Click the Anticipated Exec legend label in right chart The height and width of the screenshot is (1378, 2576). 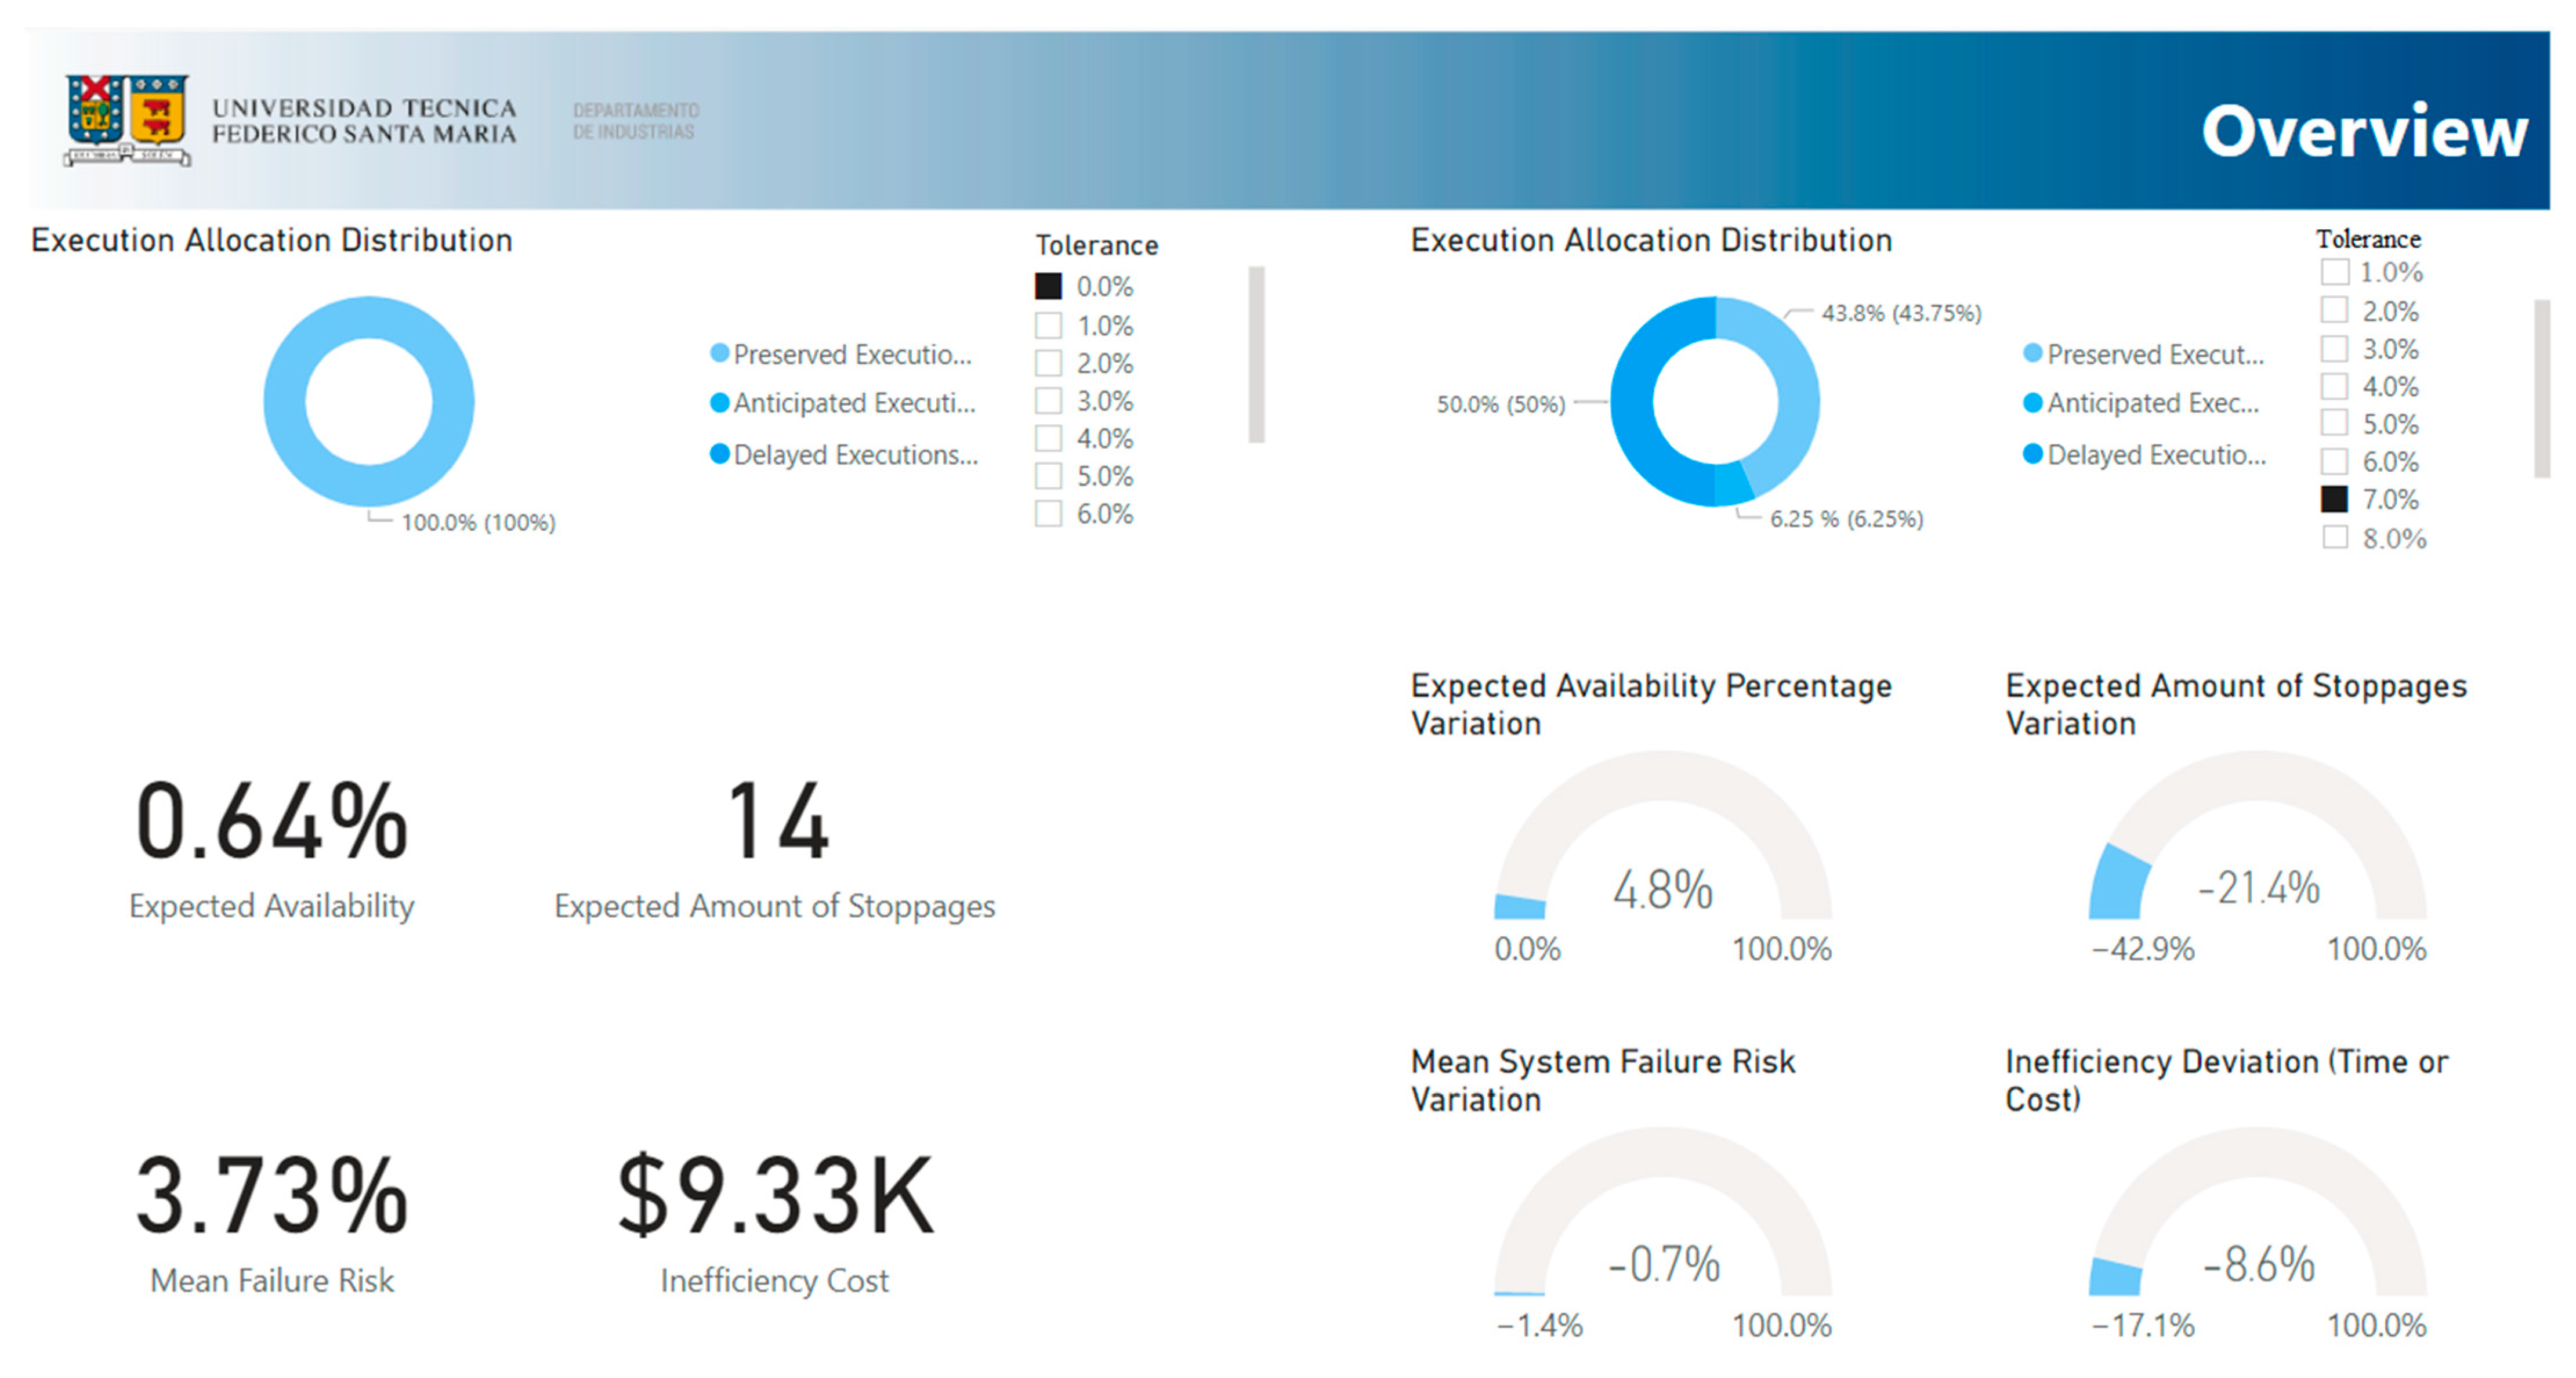[x=2152, y=402]
